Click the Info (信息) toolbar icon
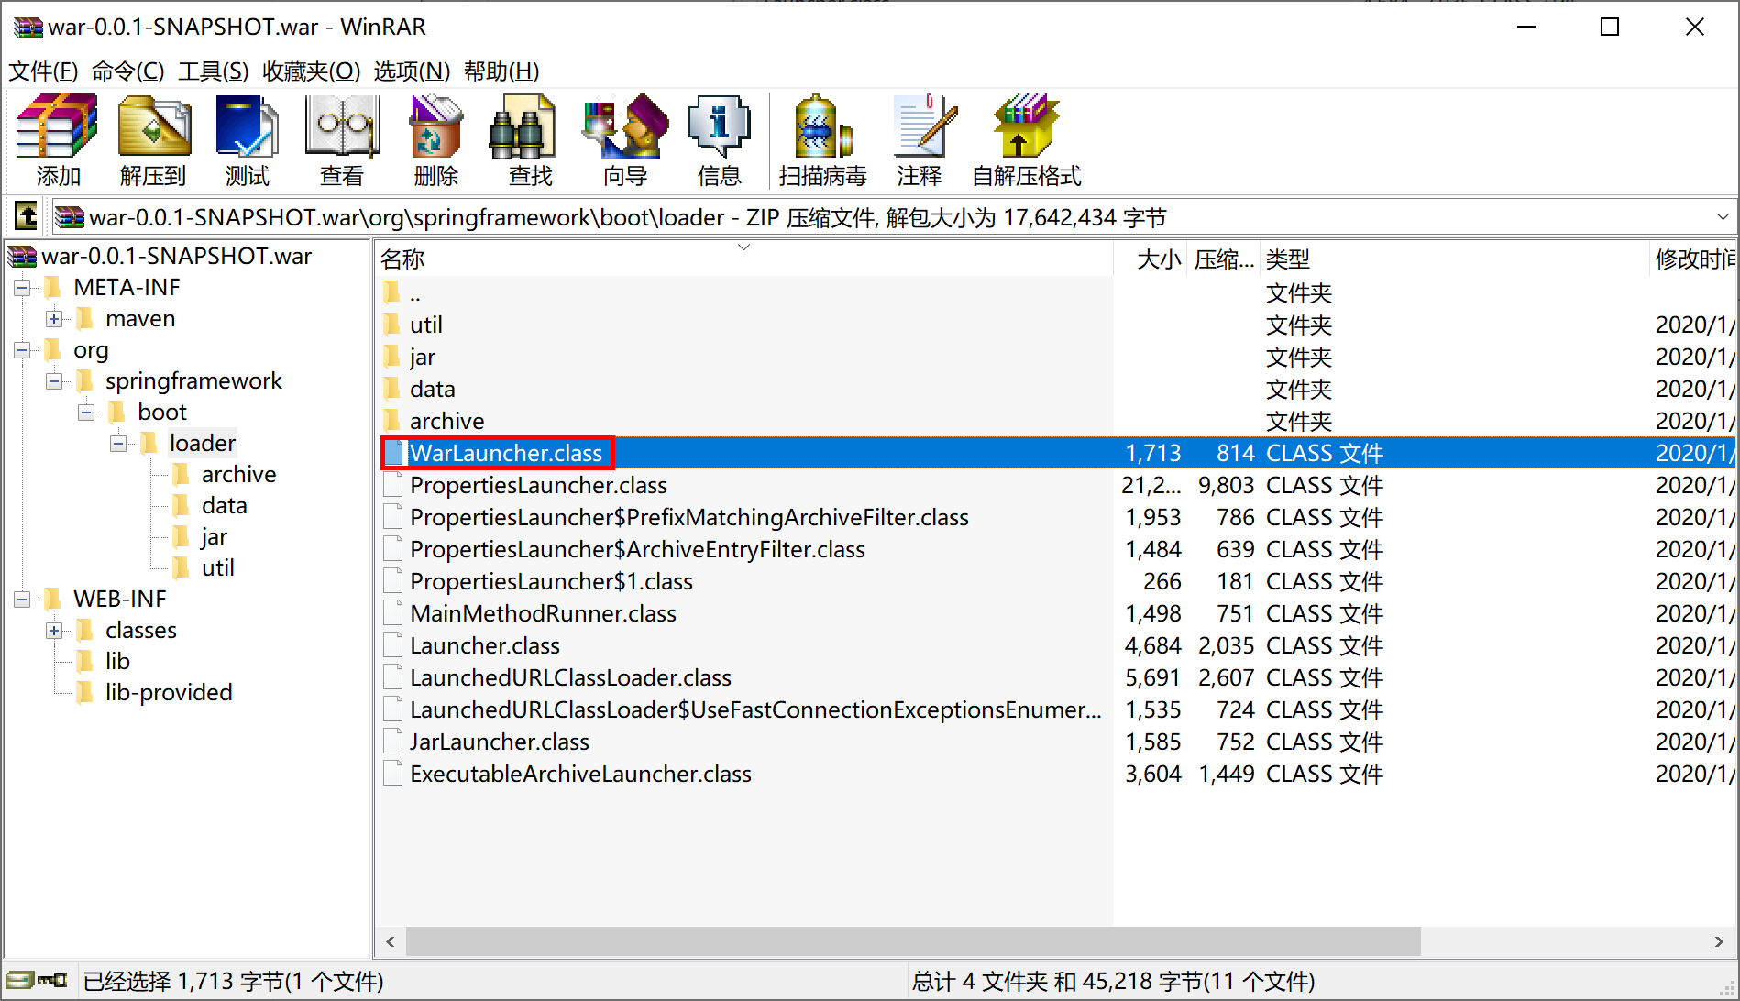The width and height of the screenshot is (1740, 1001). [720, 126]
